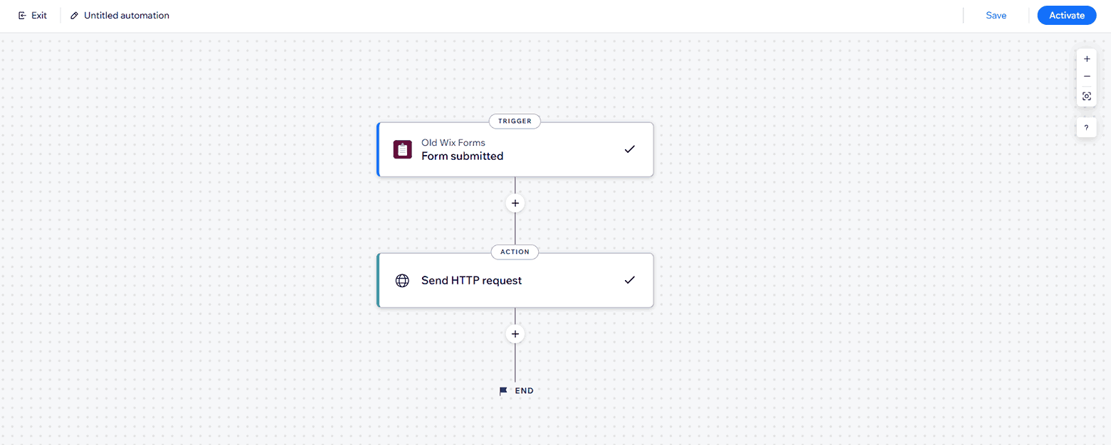Click the END flag icon
The image size is (1111, 445).
[503, 391]
